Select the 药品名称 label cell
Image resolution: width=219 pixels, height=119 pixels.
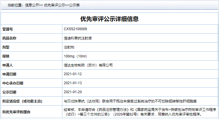pos(31,38)
